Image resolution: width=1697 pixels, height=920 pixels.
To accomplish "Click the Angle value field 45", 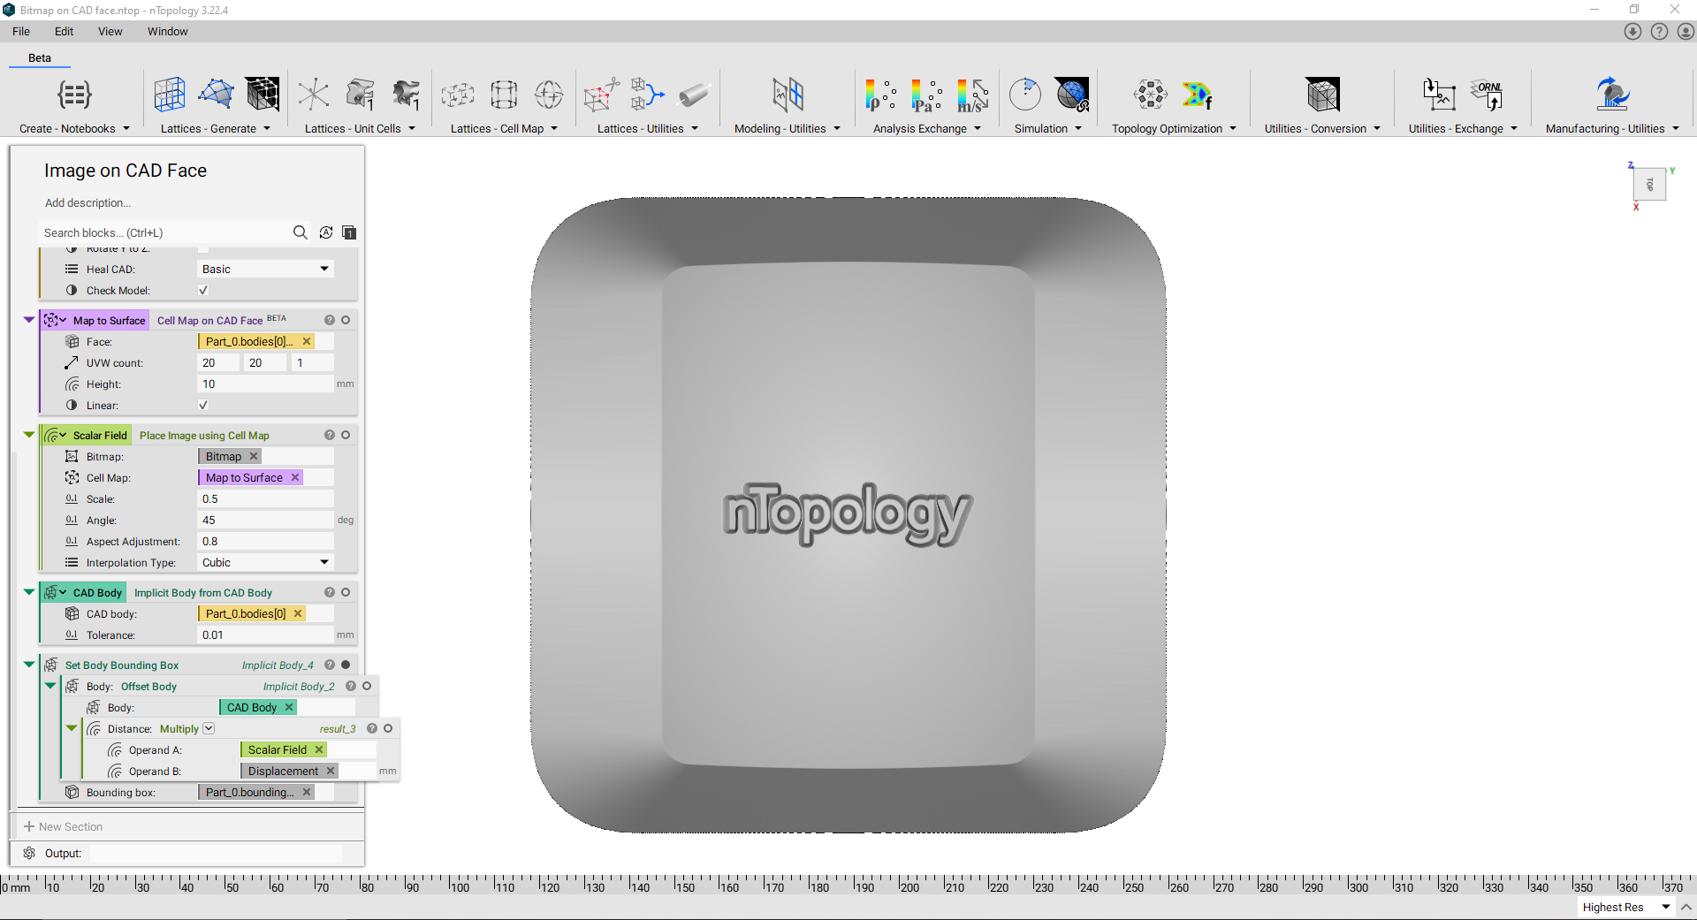I will (264, 520).
